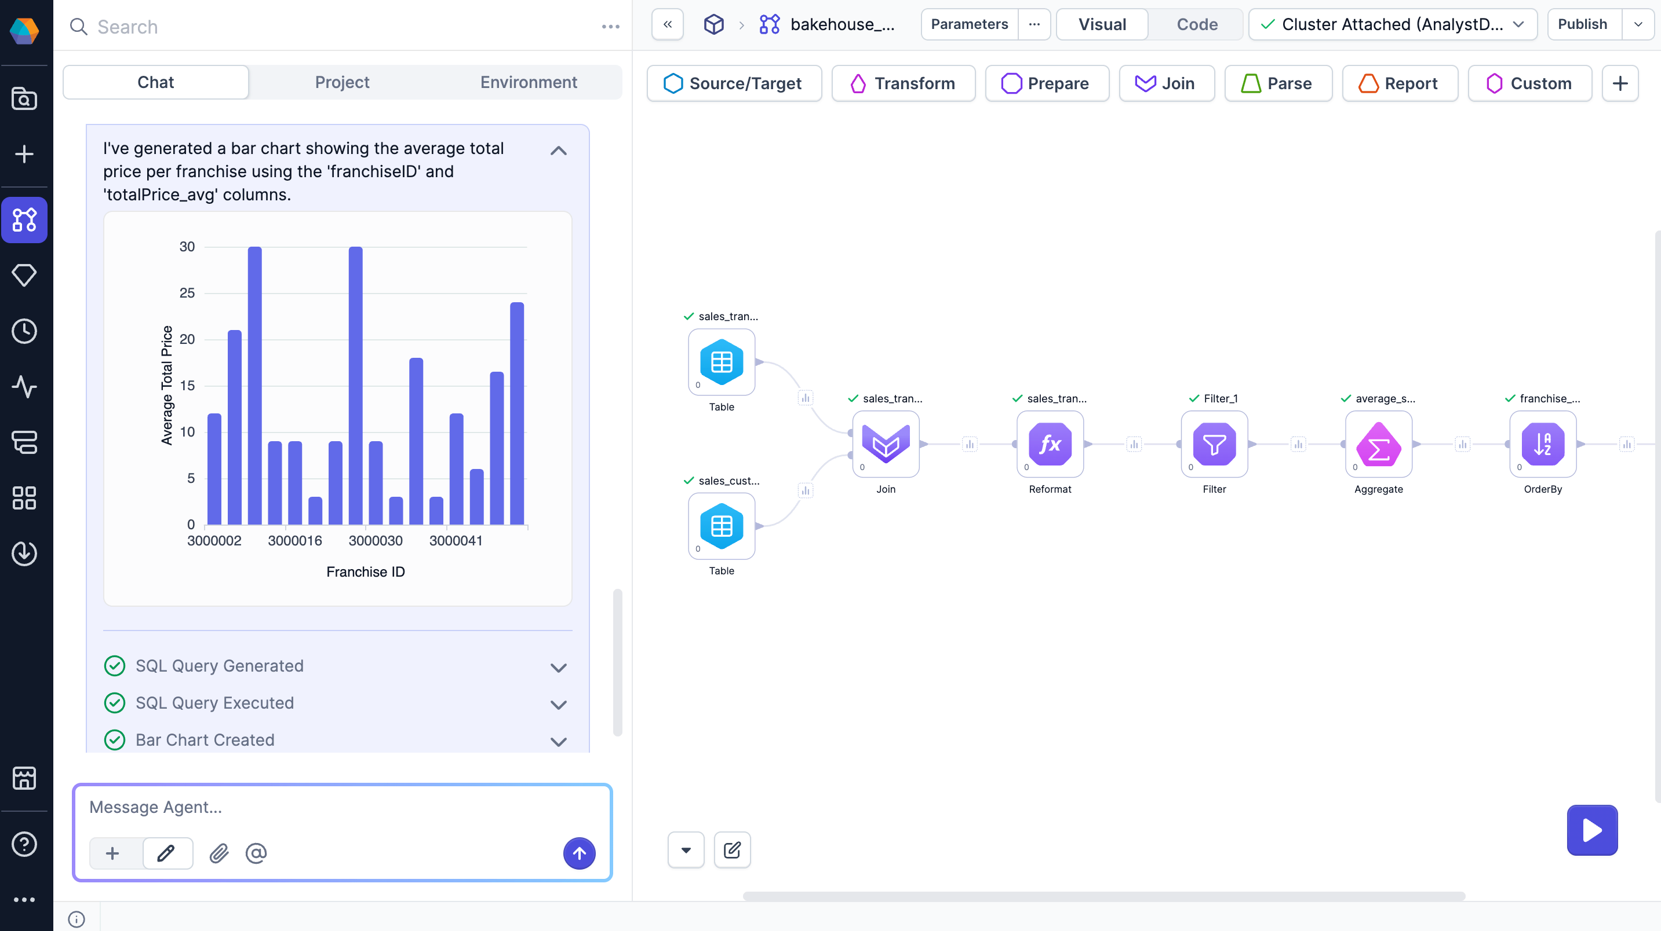Select the workflows icon in the left sidebar
1661x931 pixels.
click(24, 219)
